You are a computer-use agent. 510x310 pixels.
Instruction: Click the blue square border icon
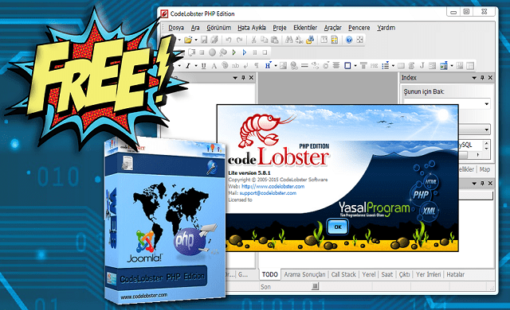(347, 66)
